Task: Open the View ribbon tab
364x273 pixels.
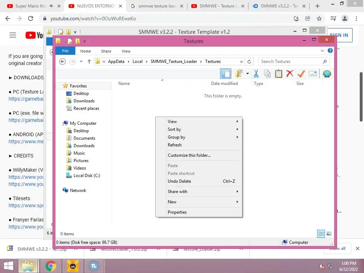Action: (x=126, y=51)
